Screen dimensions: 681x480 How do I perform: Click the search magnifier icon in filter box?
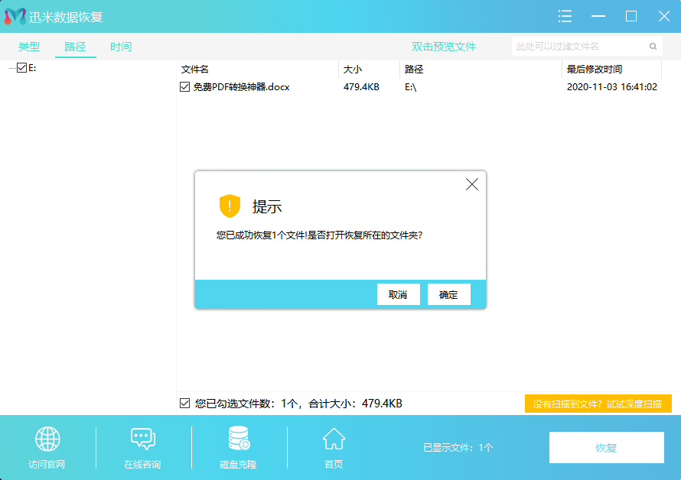click(x=653, y=46)
